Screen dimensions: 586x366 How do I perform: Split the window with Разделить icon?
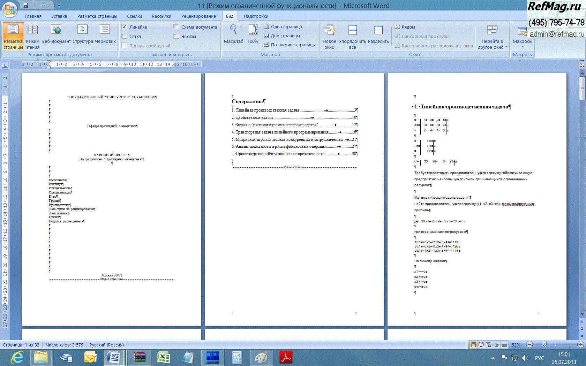378,30
